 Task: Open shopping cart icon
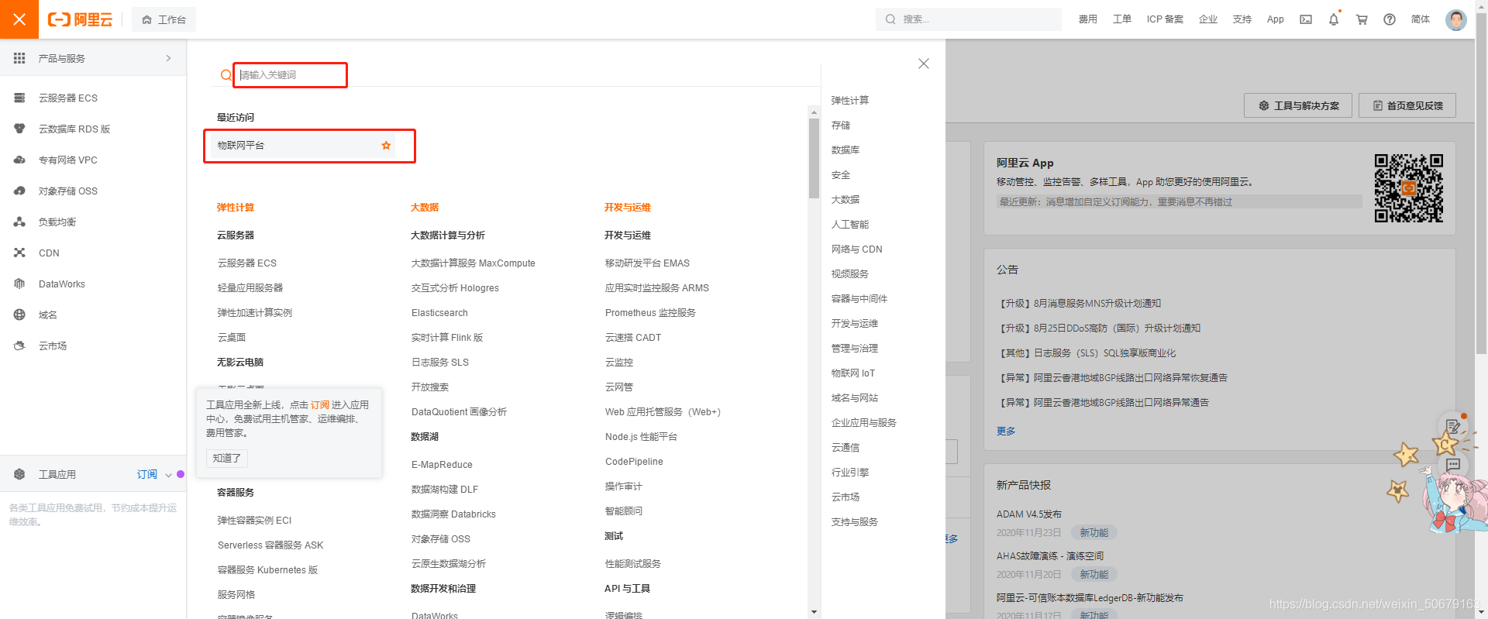[x=1362, y=19]
